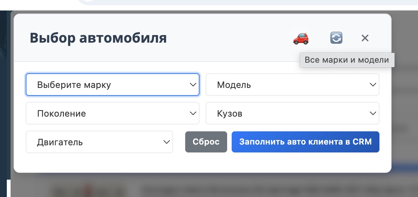Screen dimensions: 418x197
Task: Click the chevron on Выберите марку
Action: [193, 85]
